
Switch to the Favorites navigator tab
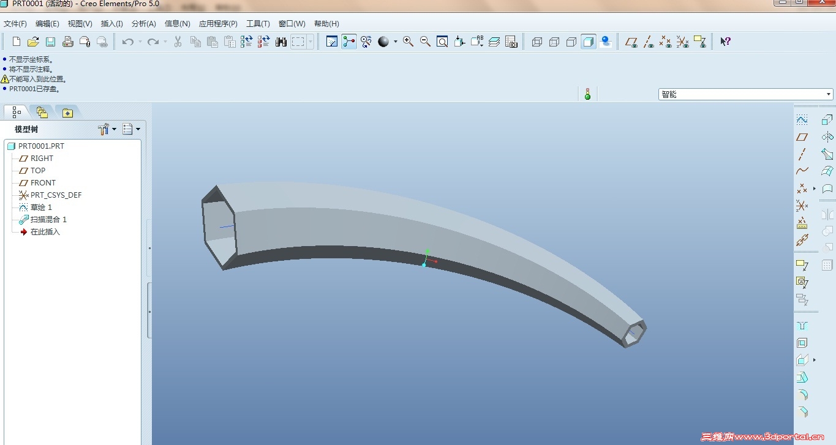[x=67, y=113]
